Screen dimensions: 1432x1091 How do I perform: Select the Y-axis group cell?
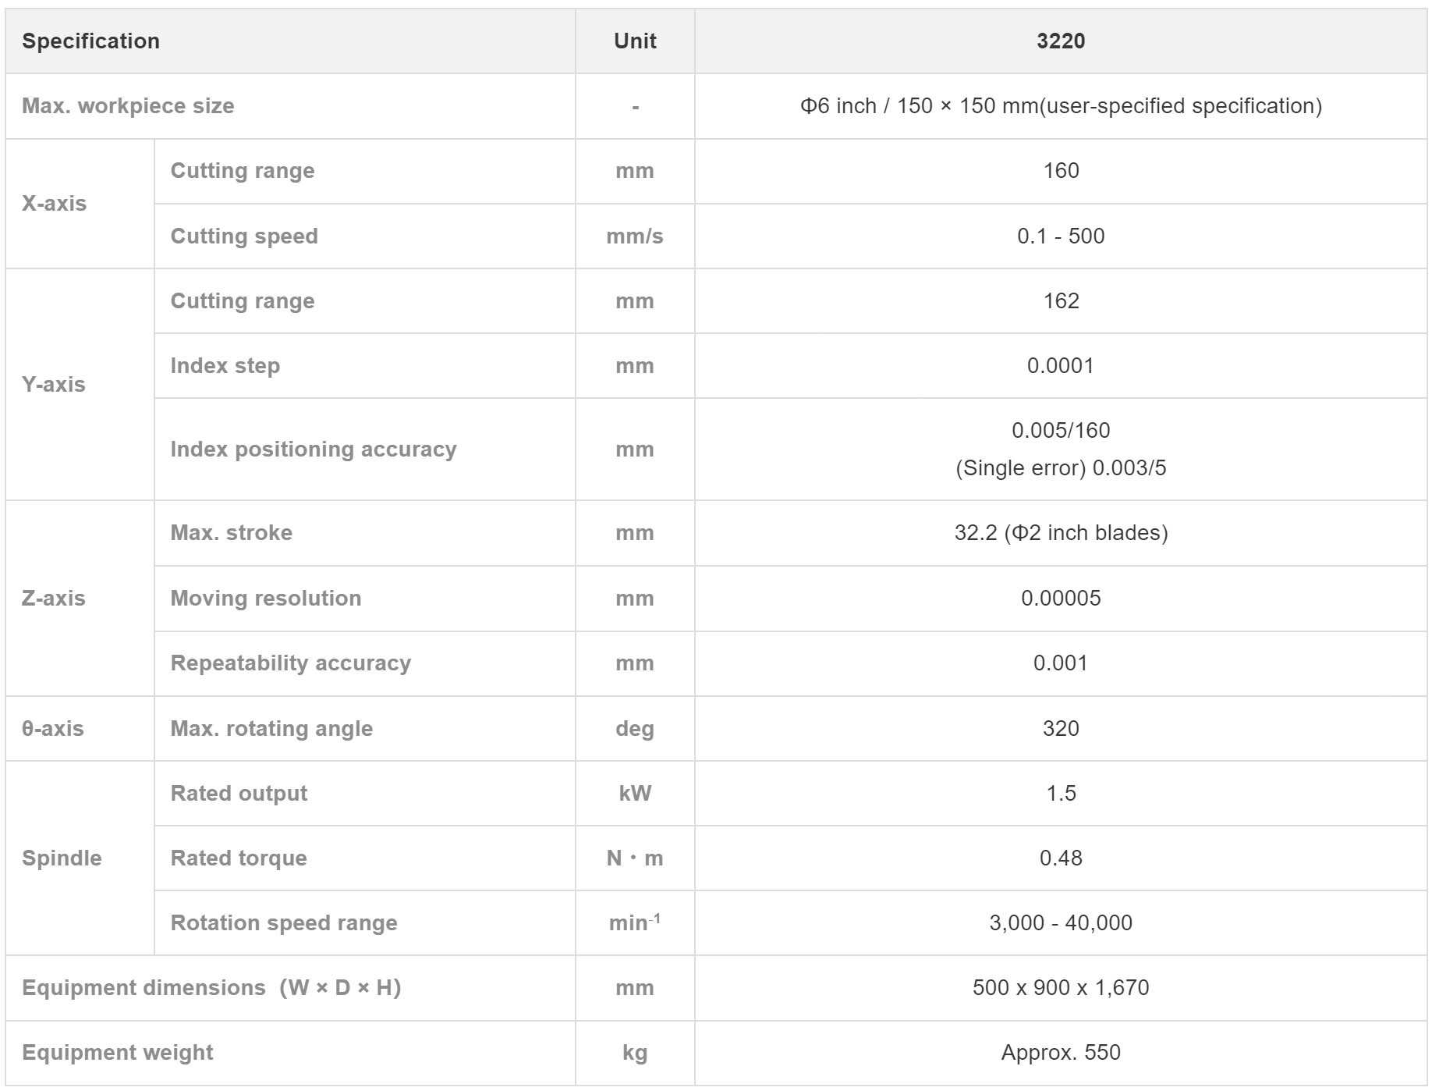pos(80,385)
